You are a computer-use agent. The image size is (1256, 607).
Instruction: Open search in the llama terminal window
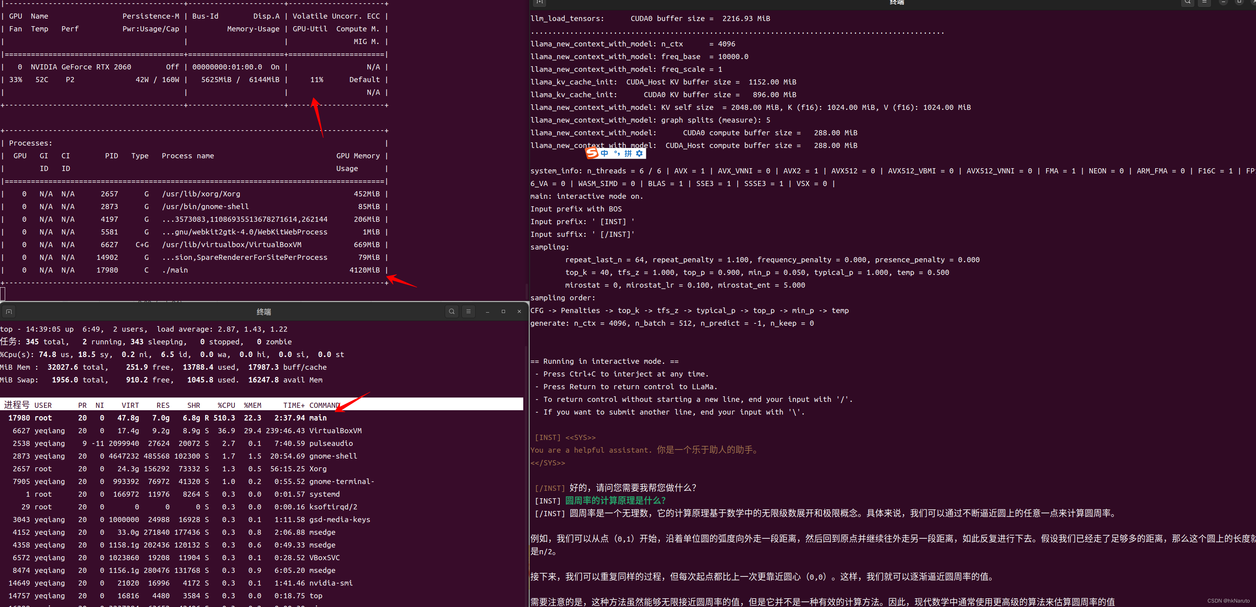pos(1188,2)
